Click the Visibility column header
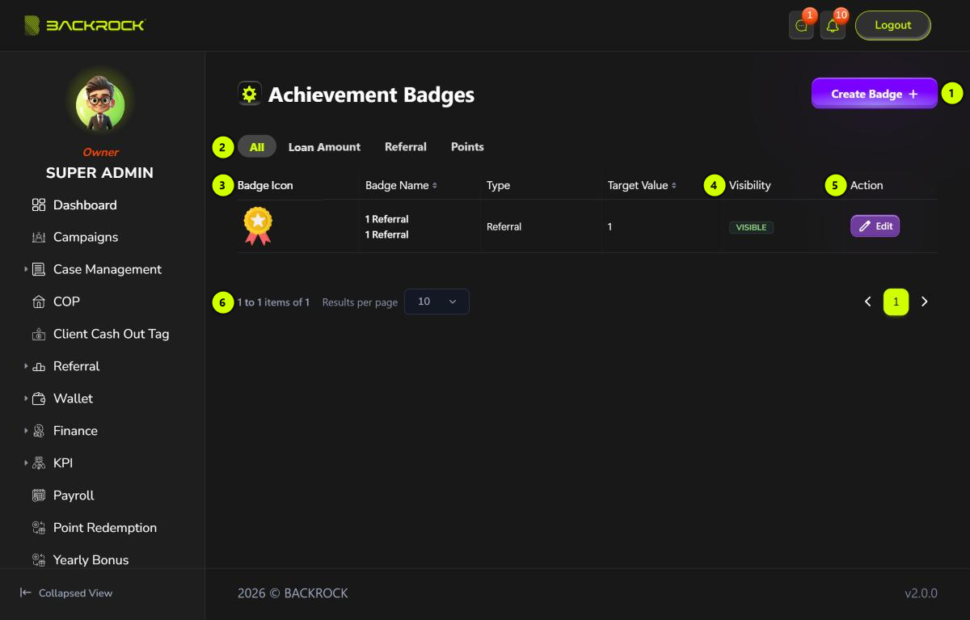This screenshot has width=970, height=620. click(x=750, y=186)
